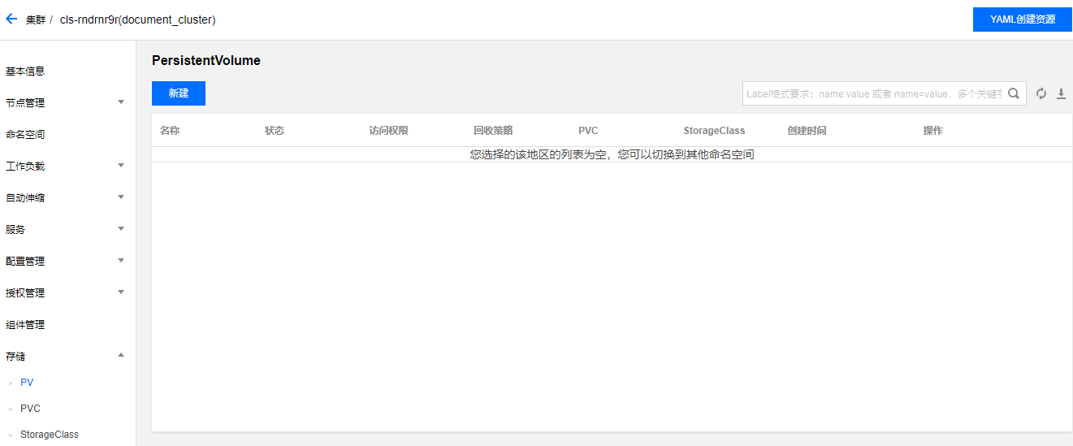Image resolution: width=1073 pixels, height=446 pixels.
Task: Open the 命名空间 page
Action: click(x=25, y=134)
